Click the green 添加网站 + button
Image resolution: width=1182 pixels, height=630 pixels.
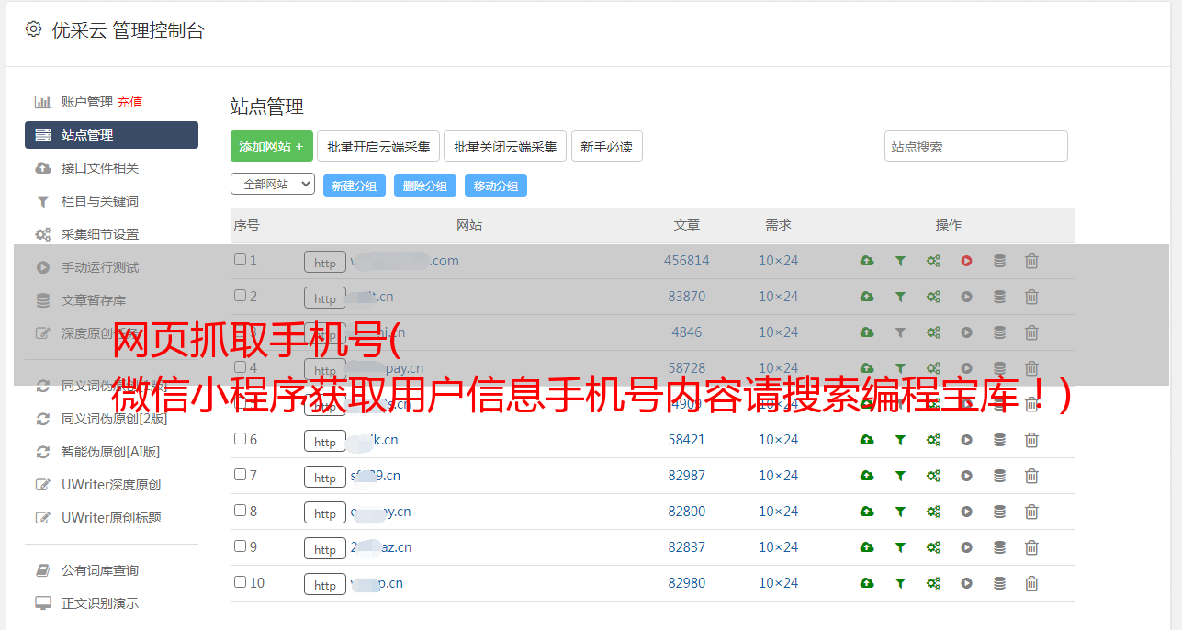click(272, 146)
